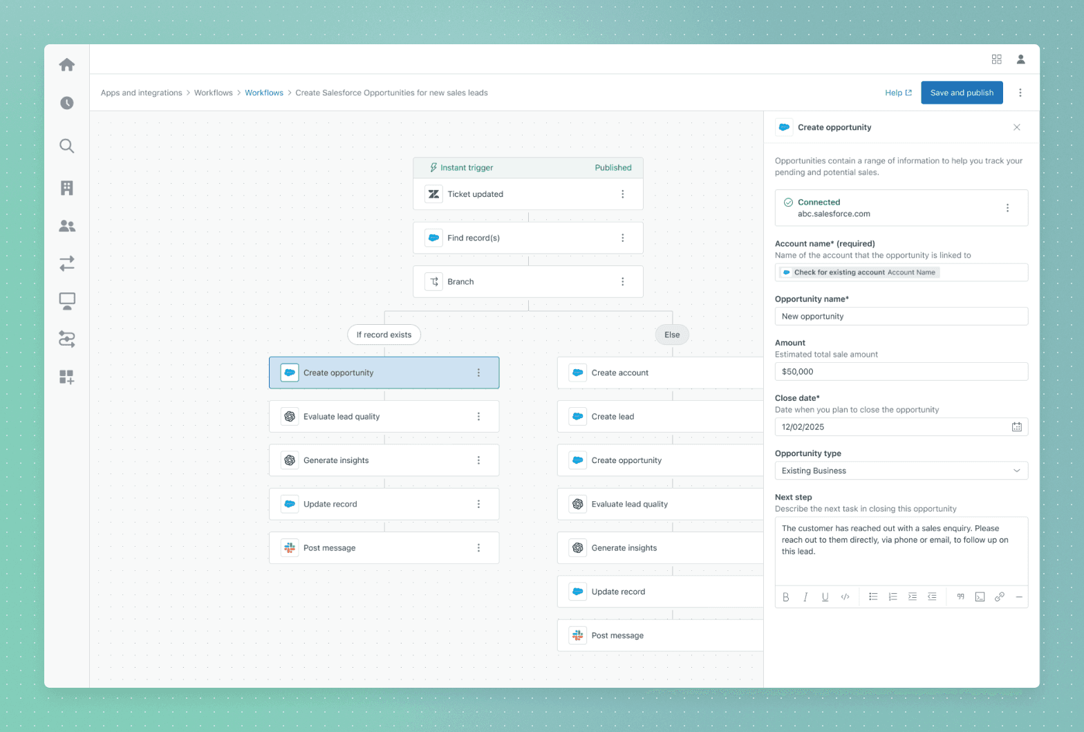Insert a bulleted list

click(873, 597)
